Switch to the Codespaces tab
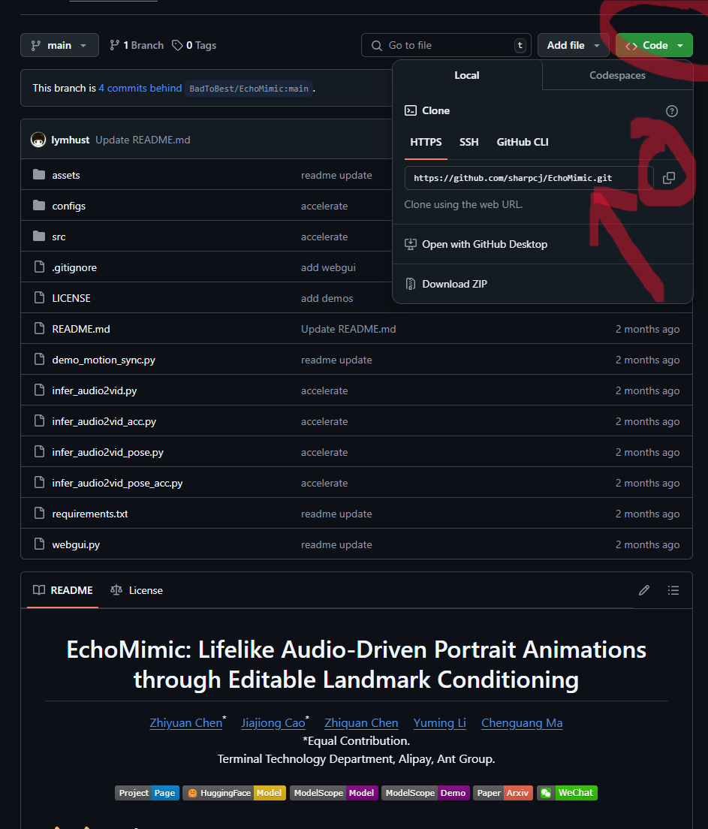 617,75
